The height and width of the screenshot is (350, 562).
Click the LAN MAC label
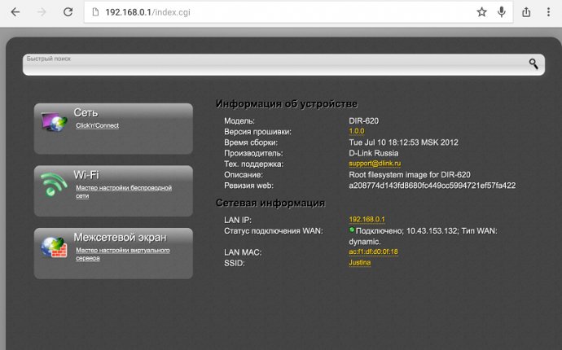(x=243, y=252)
